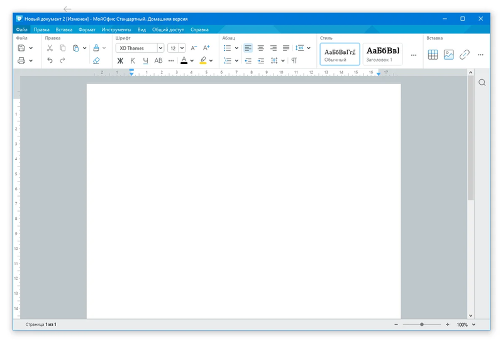This screenshot has width=503, height=343.
Task: Toggle align right
Action: pyautogui.click(x=274, y=48)
